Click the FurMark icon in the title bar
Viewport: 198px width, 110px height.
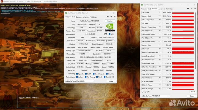[x=2, y=1]
